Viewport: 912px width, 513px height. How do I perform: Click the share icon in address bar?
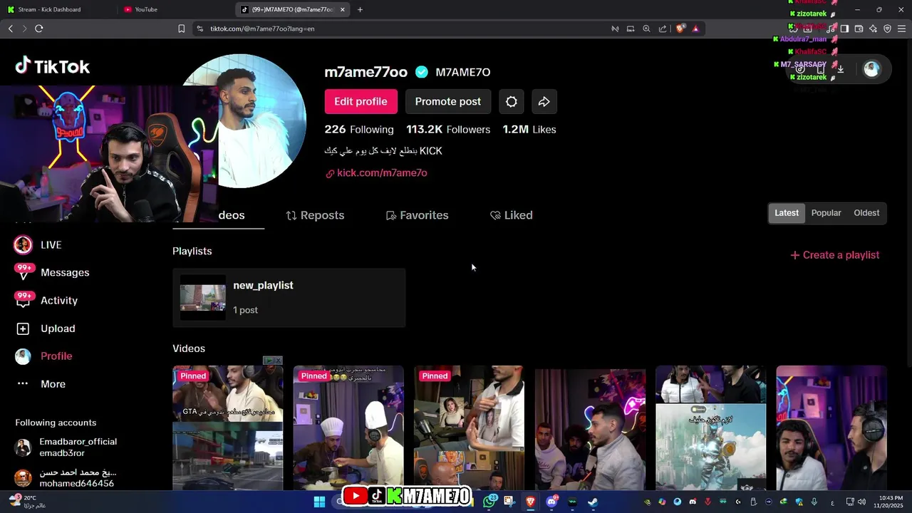pos(663,28)
